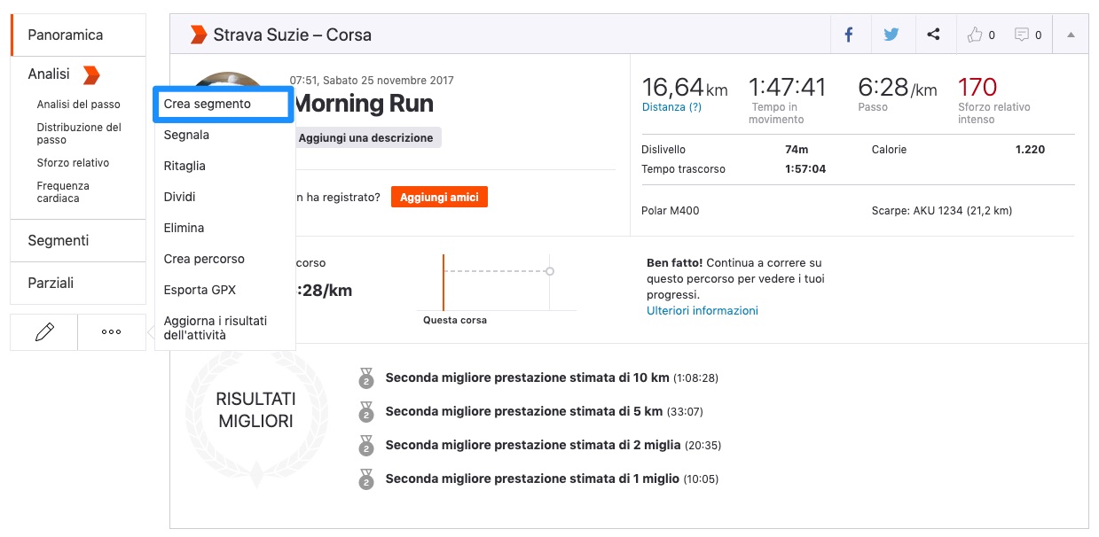The height and width of the screenshot is (537, 1099).
Task: Open the Panoramica tab
Action: coord(66,35)
